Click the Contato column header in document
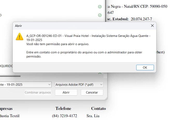This screenshot has height=120, width=184. [98, 108]
